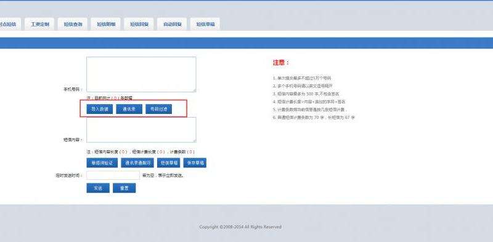Open the 工资定制 tab
The image size is (493, 242).
coord(39,24)
